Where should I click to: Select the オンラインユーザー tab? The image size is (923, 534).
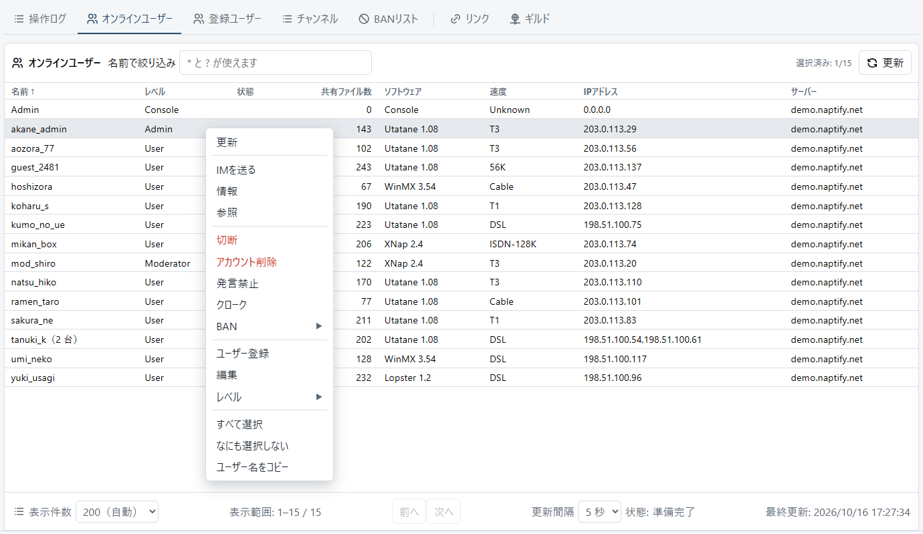[x=130, y=19]
